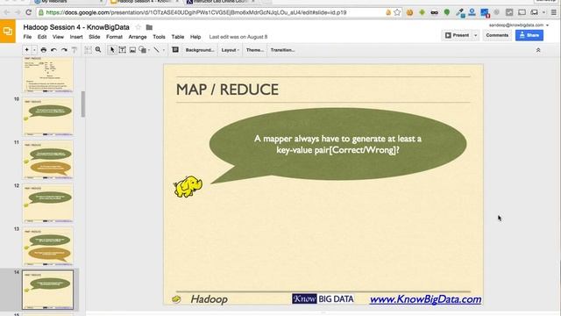Viewport: 561px width, 316px height.
Task: Click the Redo arrow icon
Action: [64, 50]
